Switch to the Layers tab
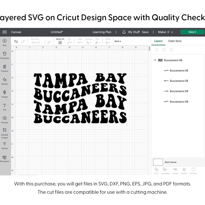Viewport: 205px width, 205px height. pos(158,41)
